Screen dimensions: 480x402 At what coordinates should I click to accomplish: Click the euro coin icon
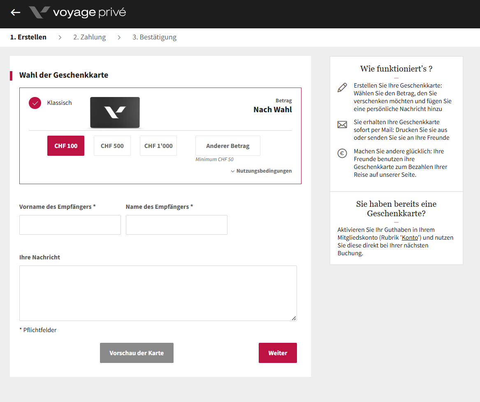[342, 153]
